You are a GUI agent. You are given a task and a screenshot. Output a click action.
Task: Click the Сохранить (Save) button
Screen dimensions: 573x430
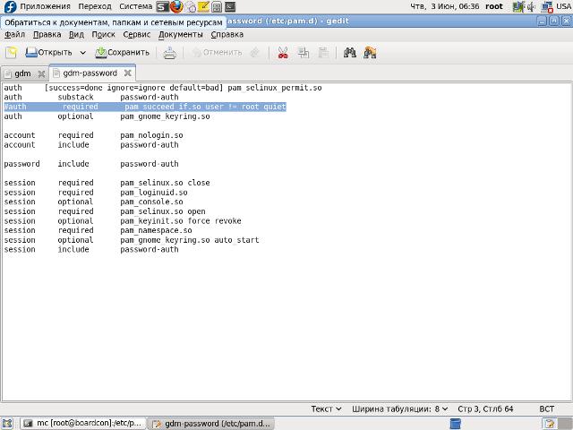click(122, 53)
